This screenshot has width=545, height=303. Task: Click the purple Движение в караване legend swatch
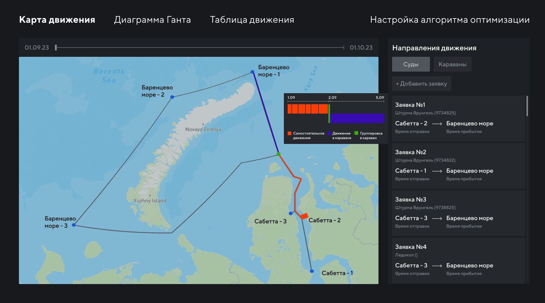point(329,133)
